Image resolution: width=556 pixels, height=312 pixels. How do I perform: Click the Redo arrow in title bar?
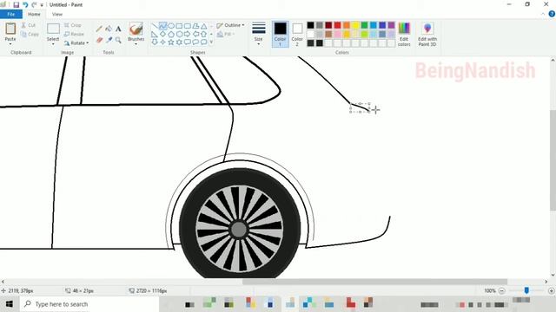click(x=34, y=5)
